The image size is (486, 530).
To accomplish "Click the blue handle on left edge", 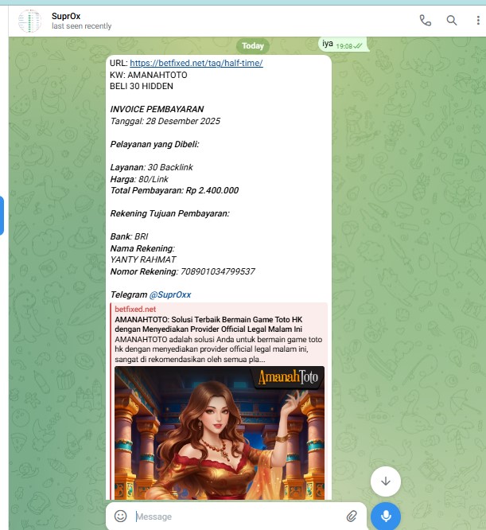I will (2, 215).
